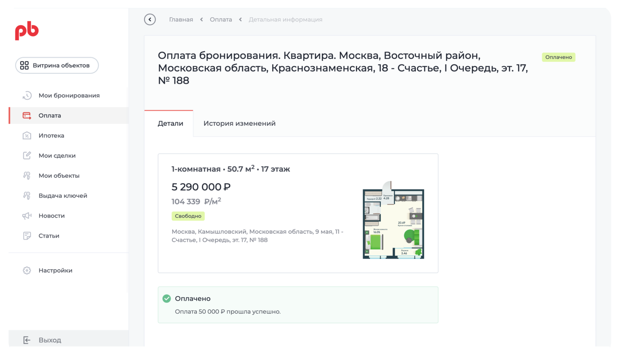
Task: Click the Мои бронирования history icon
Action: 27,96
